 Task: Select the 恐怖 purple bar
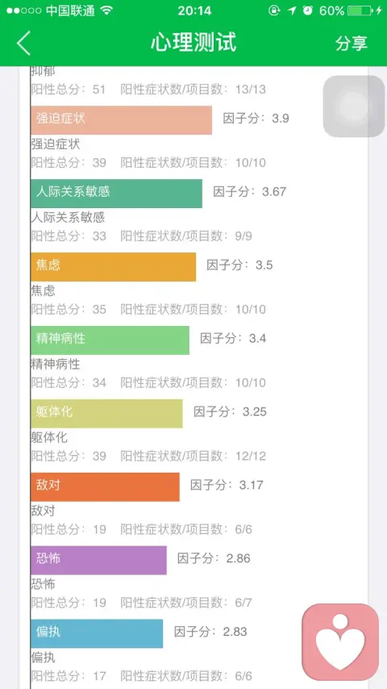click(x=99, y=560)
